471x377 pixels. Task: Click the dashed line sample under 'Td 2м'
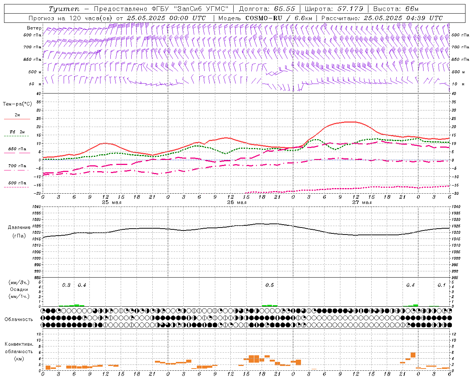point(17,136)
